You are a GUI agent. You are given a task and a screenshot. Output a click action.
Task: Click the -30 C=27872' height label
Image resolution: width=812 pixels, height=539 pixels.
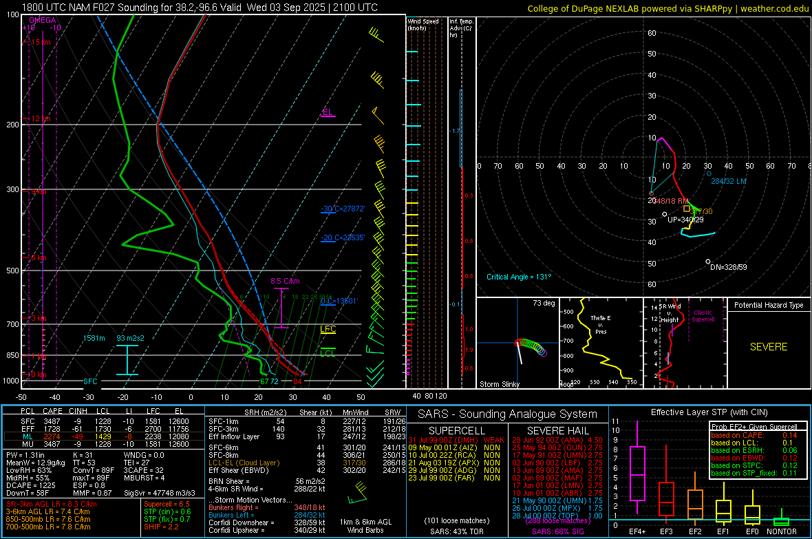point(343,209)
